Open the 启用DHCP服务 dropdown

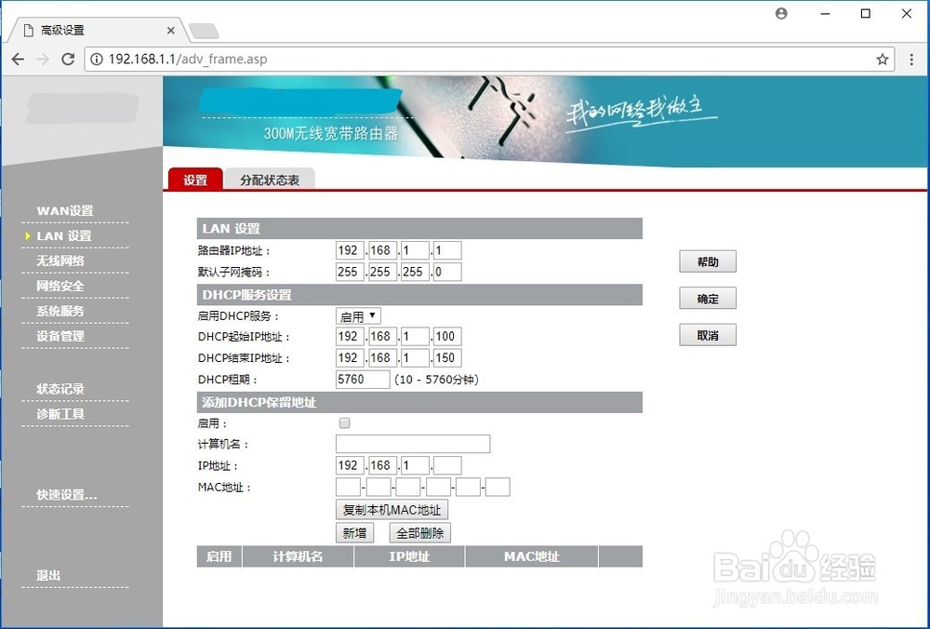[358, 315]
